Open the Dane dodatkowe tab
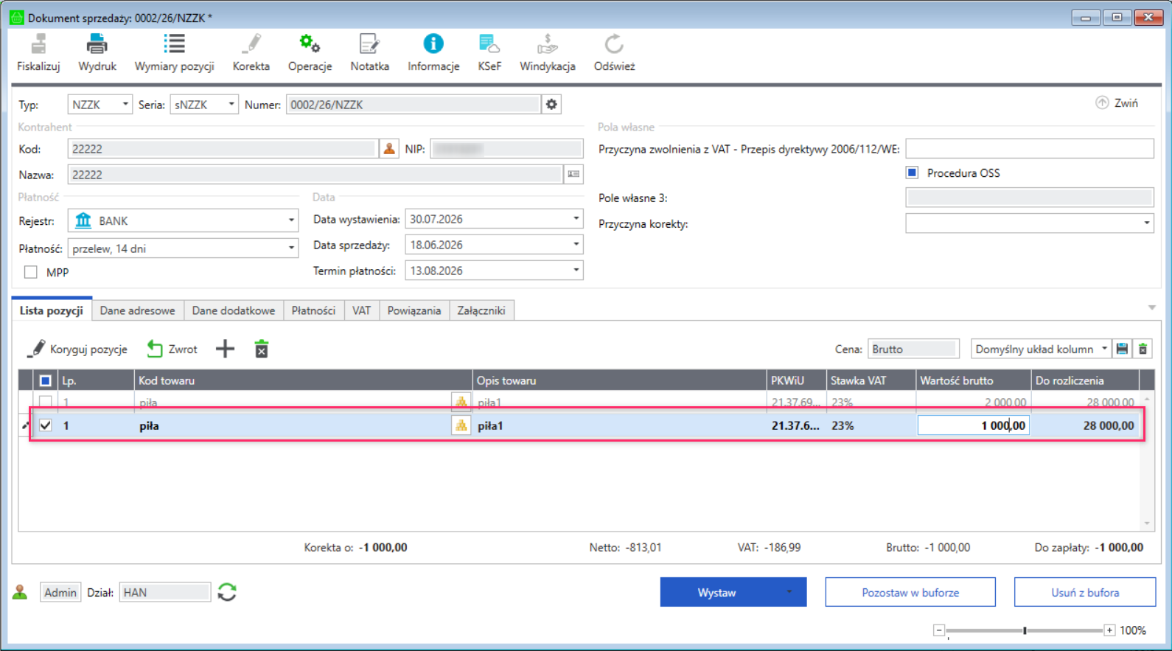This screenshot has width=1172, height=651. (x=234, y=310)
